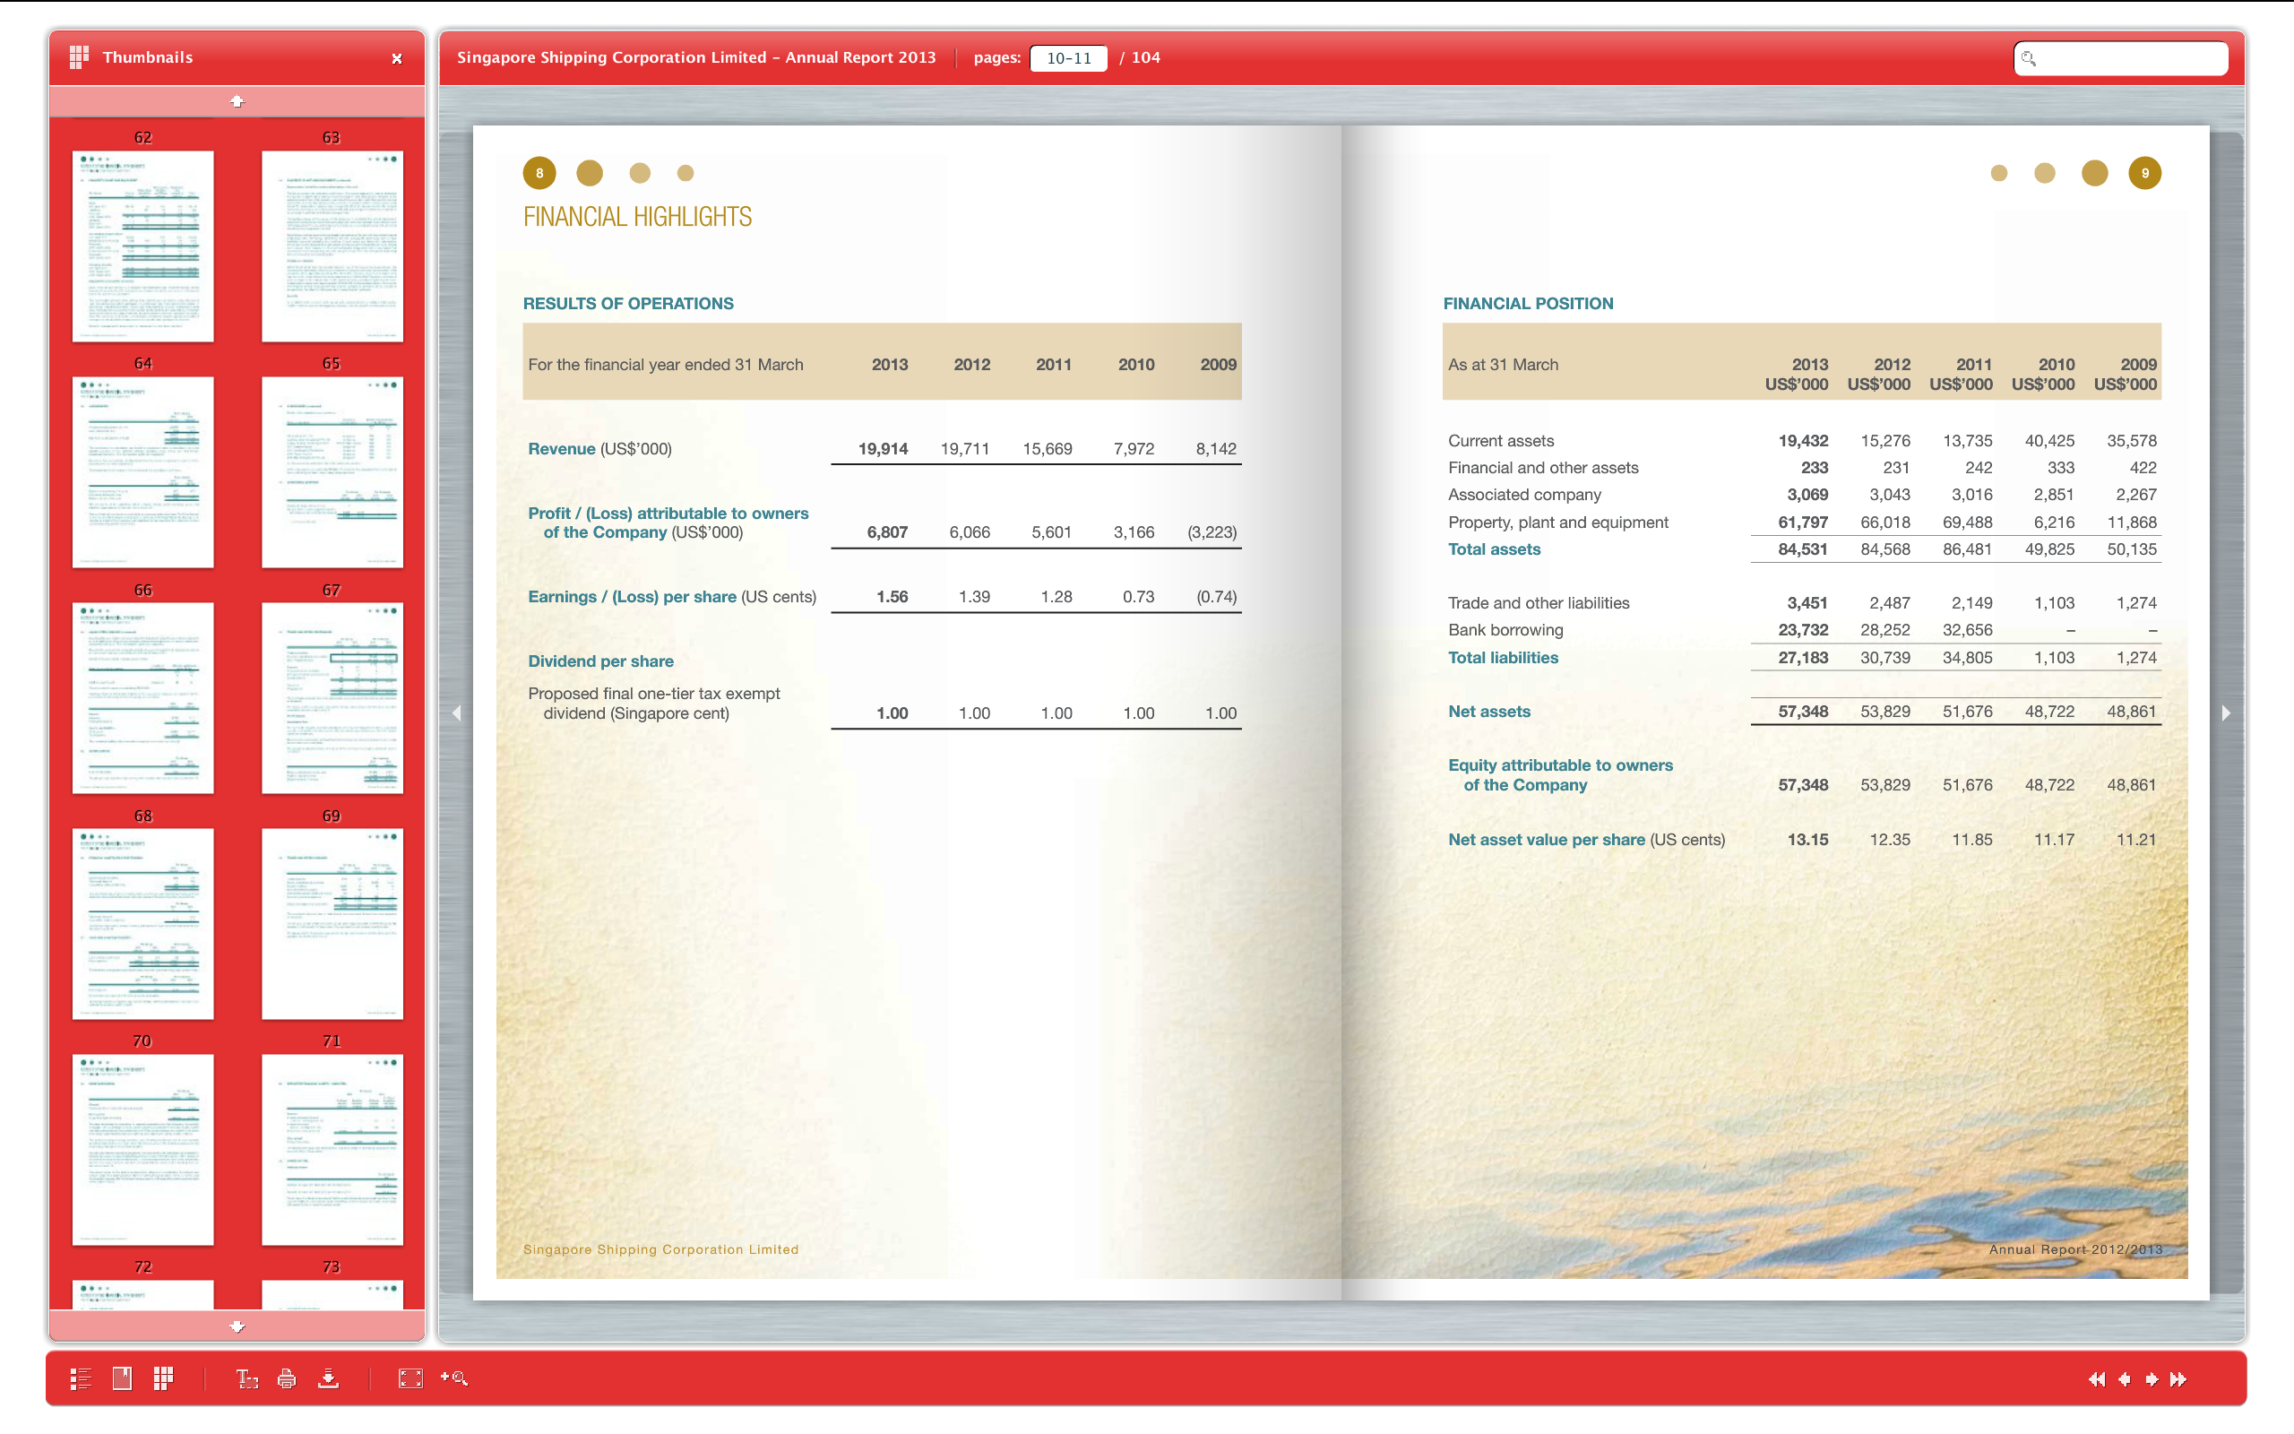The height and width of the screenshot is (1434, 2294).
Task: Close the Thumbnails panel
Action: coord(397,58)
